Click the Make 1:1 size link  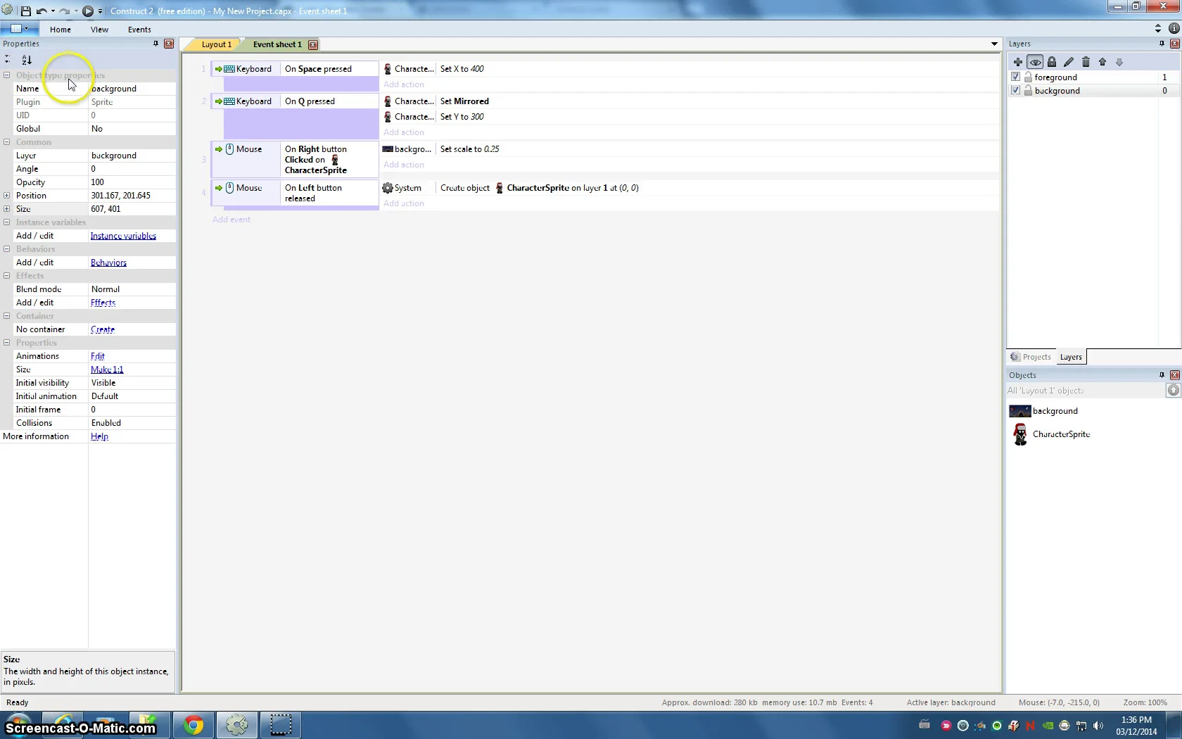(x=107, y=369)
